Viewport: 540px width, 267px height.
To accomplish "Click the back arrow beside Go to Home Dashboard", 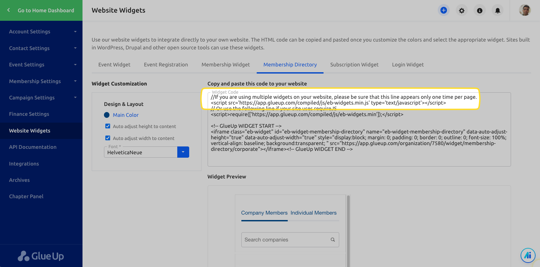I will pyautogui.click(x=9, y=10).
